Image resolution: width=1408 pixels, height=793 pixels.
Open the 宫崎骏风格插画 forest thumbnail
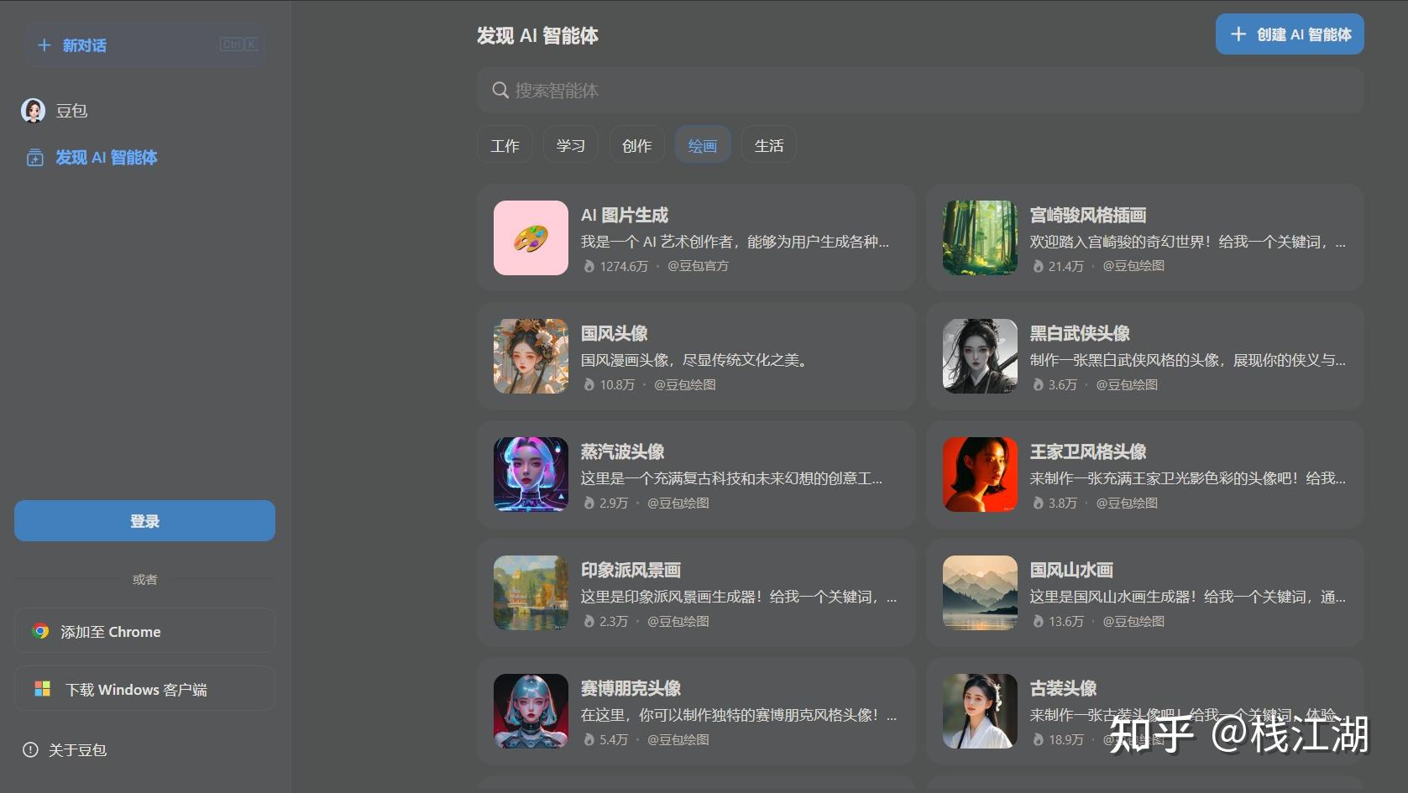(979, 238)
